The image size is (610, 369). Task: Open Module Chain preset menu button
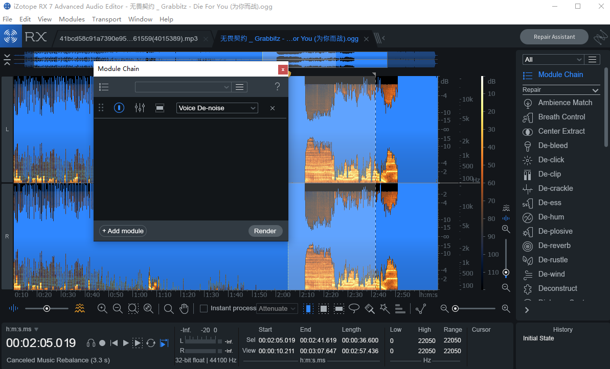click(x=240, y=87)
